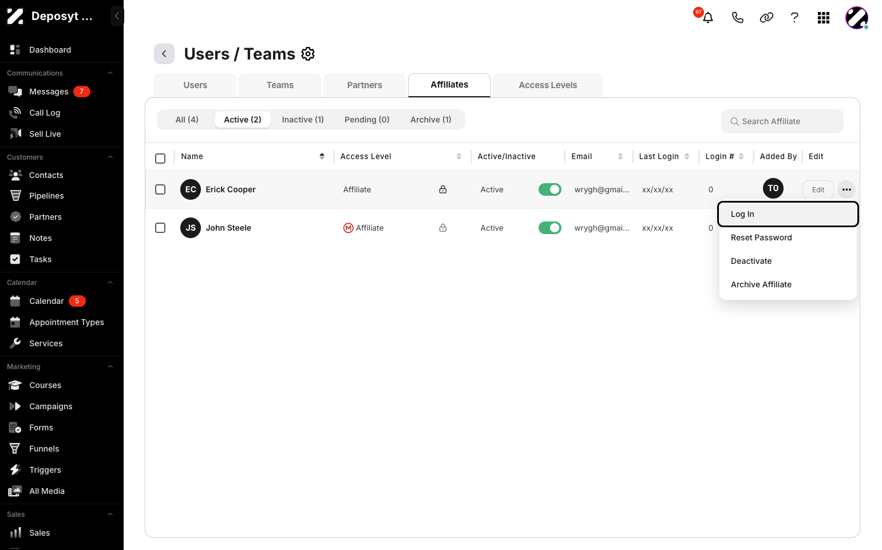Toggle John Steele active switch
This screenshot has height=550, width=882.
point(550,228)
